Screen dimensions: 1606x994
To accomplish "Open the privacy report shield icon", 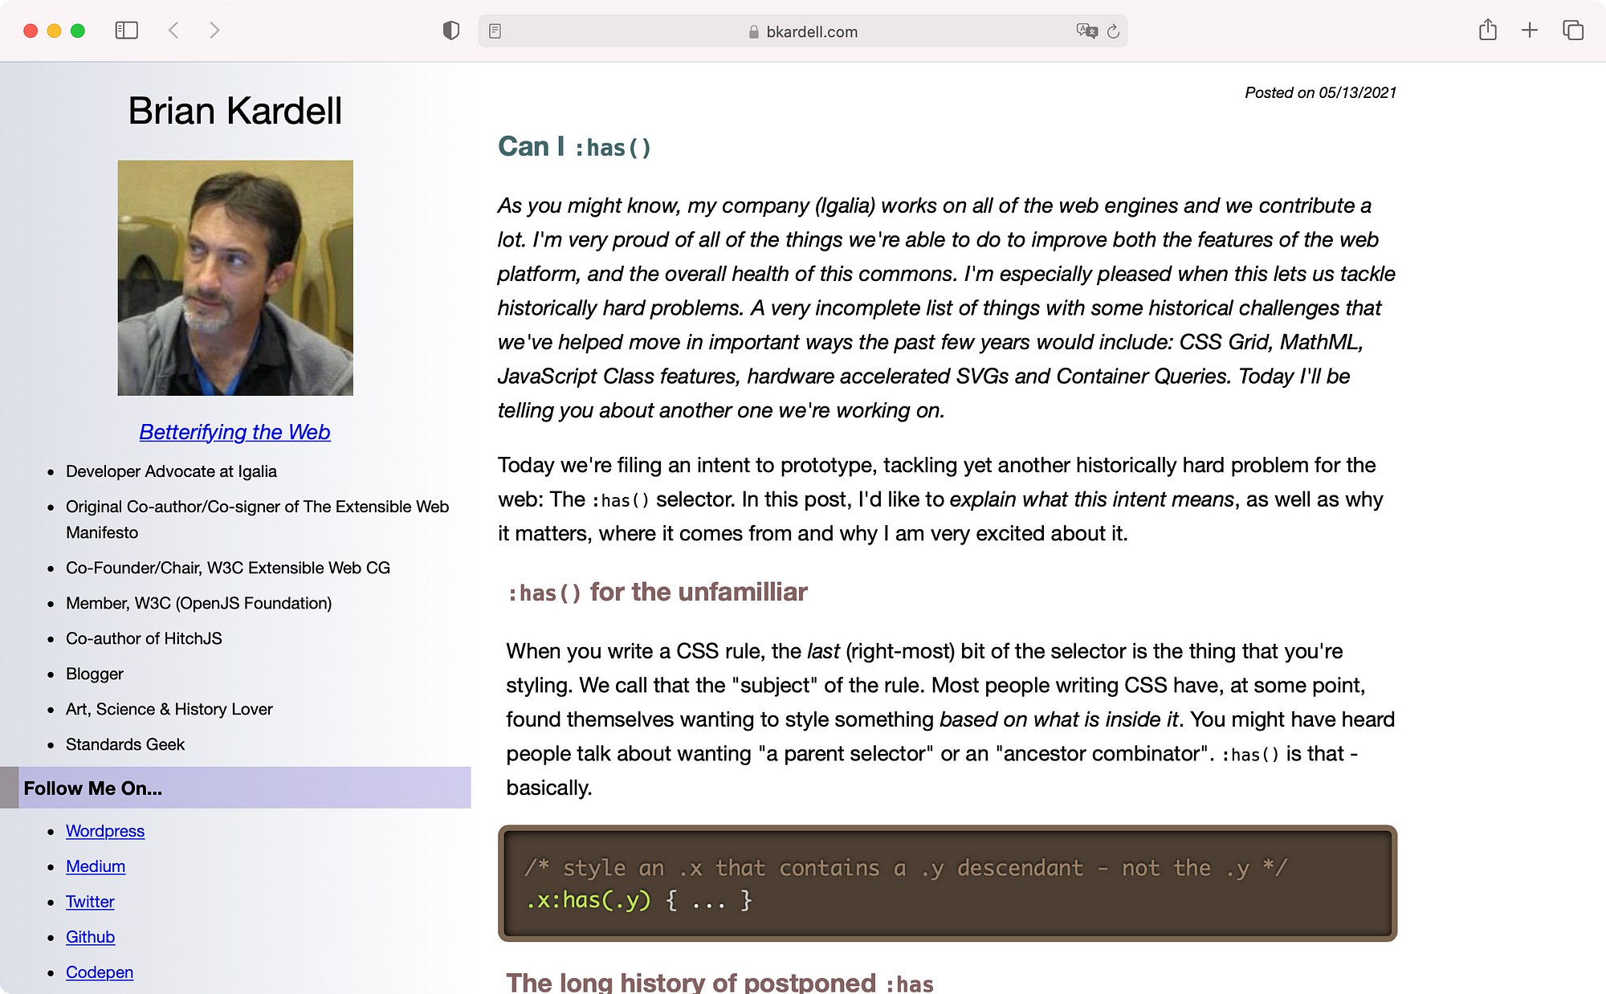I will click(451, 31).
